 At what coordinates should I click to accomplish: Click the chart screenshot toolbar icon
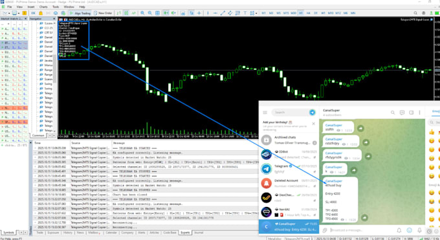pos(182,13)
